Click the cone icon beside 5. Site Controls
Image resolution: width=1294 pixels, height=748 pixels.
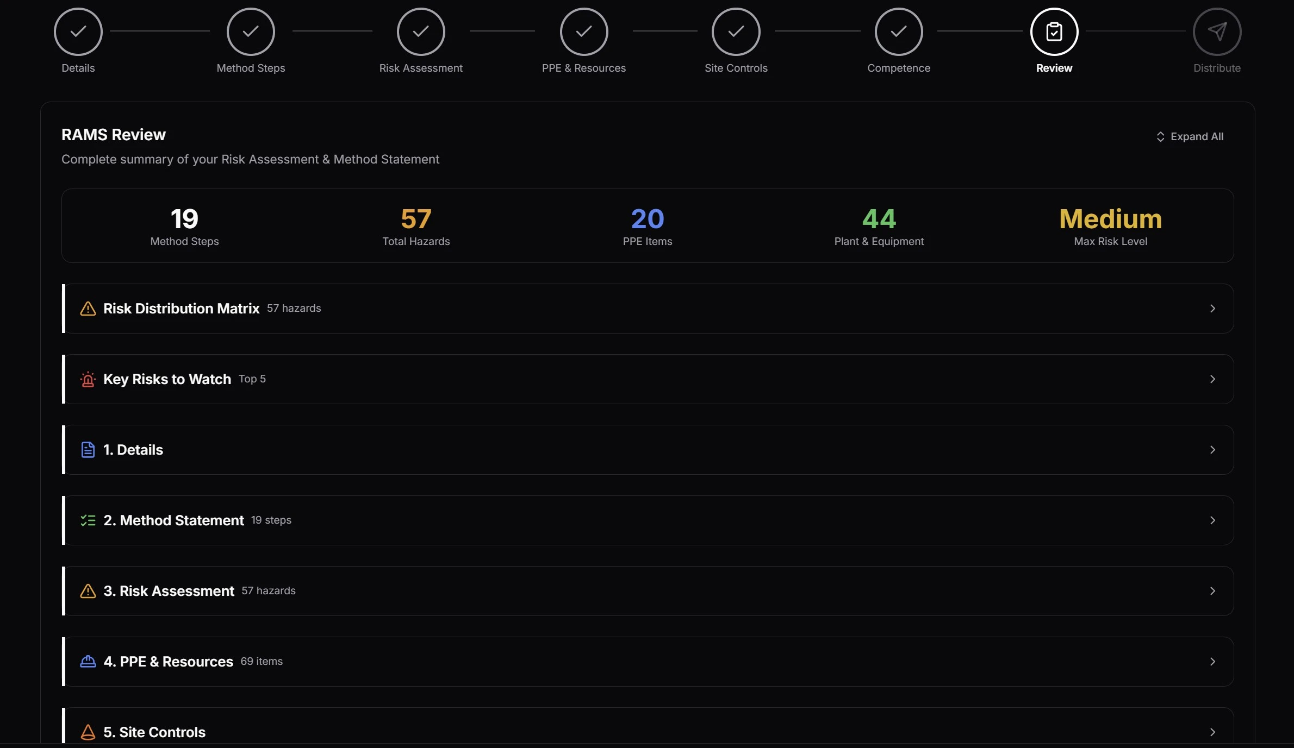(88, 732)
